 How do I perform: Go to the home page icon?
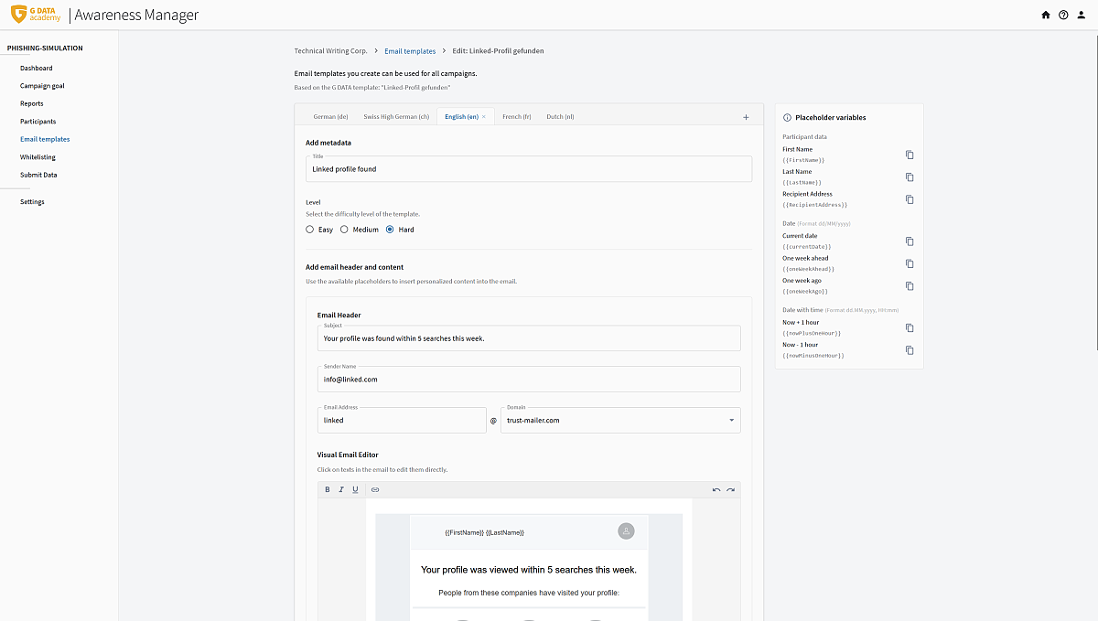1046,15
